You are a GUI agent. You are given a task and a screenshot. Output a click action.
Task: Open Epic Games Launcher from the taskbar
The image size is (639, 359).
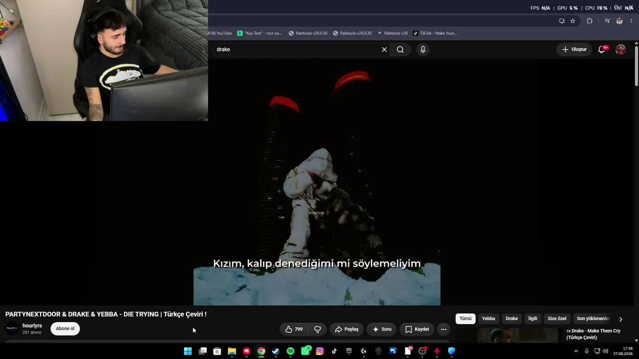point(349,351)
